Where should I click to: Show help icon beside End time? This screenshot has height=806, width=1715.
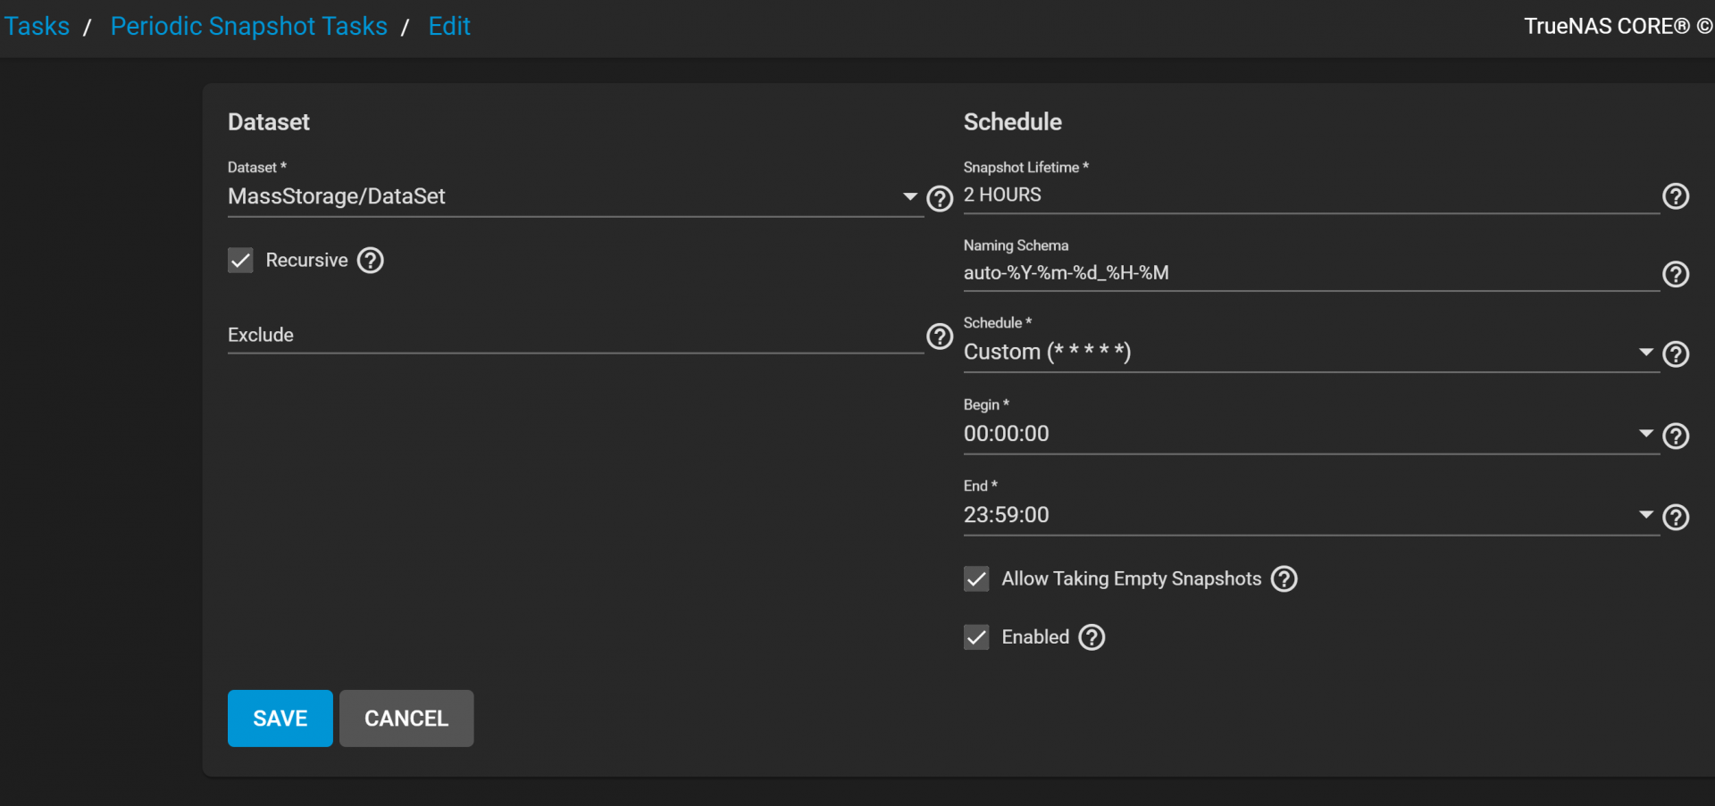pyautogui.click(x=1676, y=517)
